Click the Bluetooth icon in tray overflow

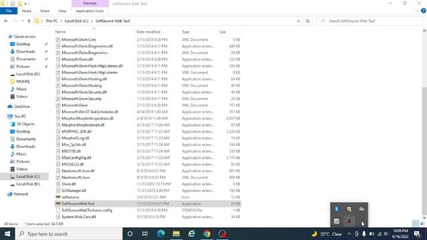(336, 209)
